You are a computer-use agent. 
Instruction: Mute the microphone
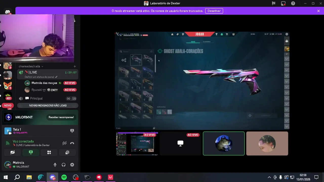tap(55, 165)
